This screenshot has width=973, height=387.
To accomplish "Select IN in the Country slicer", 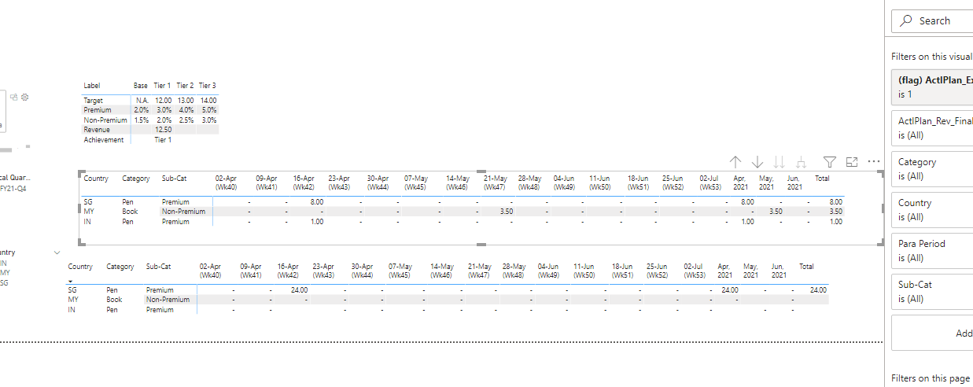I will point(4,264).
